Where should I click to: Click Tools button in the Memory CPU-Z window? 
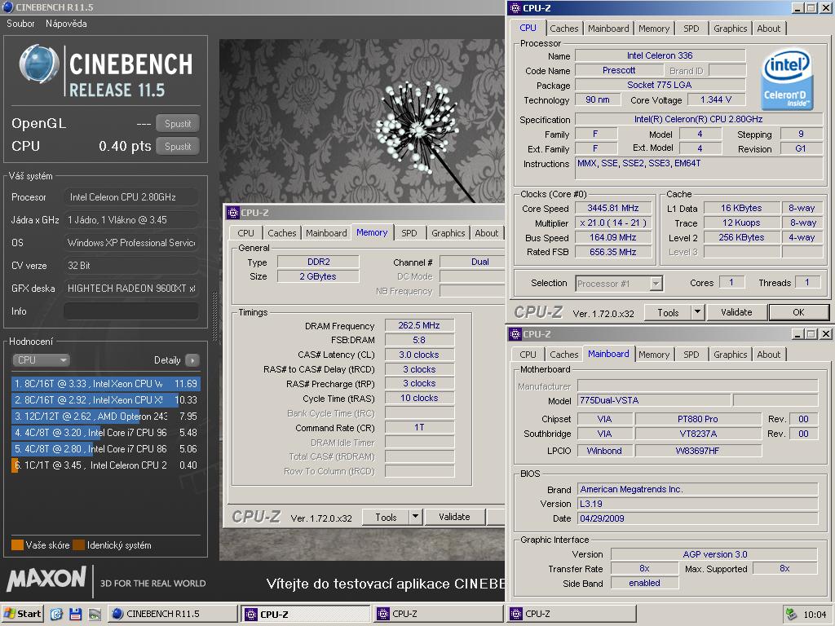[386, 517]
